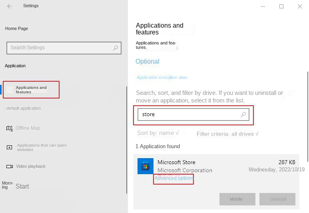
Task: Select the Offline Map icon in sidebar
Action: click(9, 128)
